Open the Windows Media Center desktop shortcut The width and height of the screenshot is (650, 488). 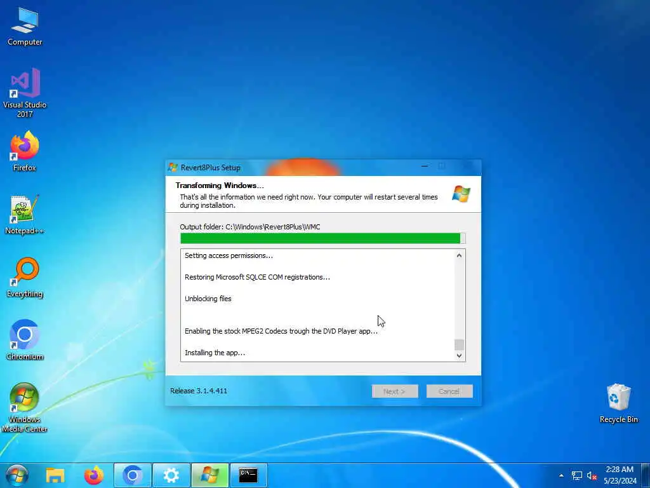(x=25, y=407)
